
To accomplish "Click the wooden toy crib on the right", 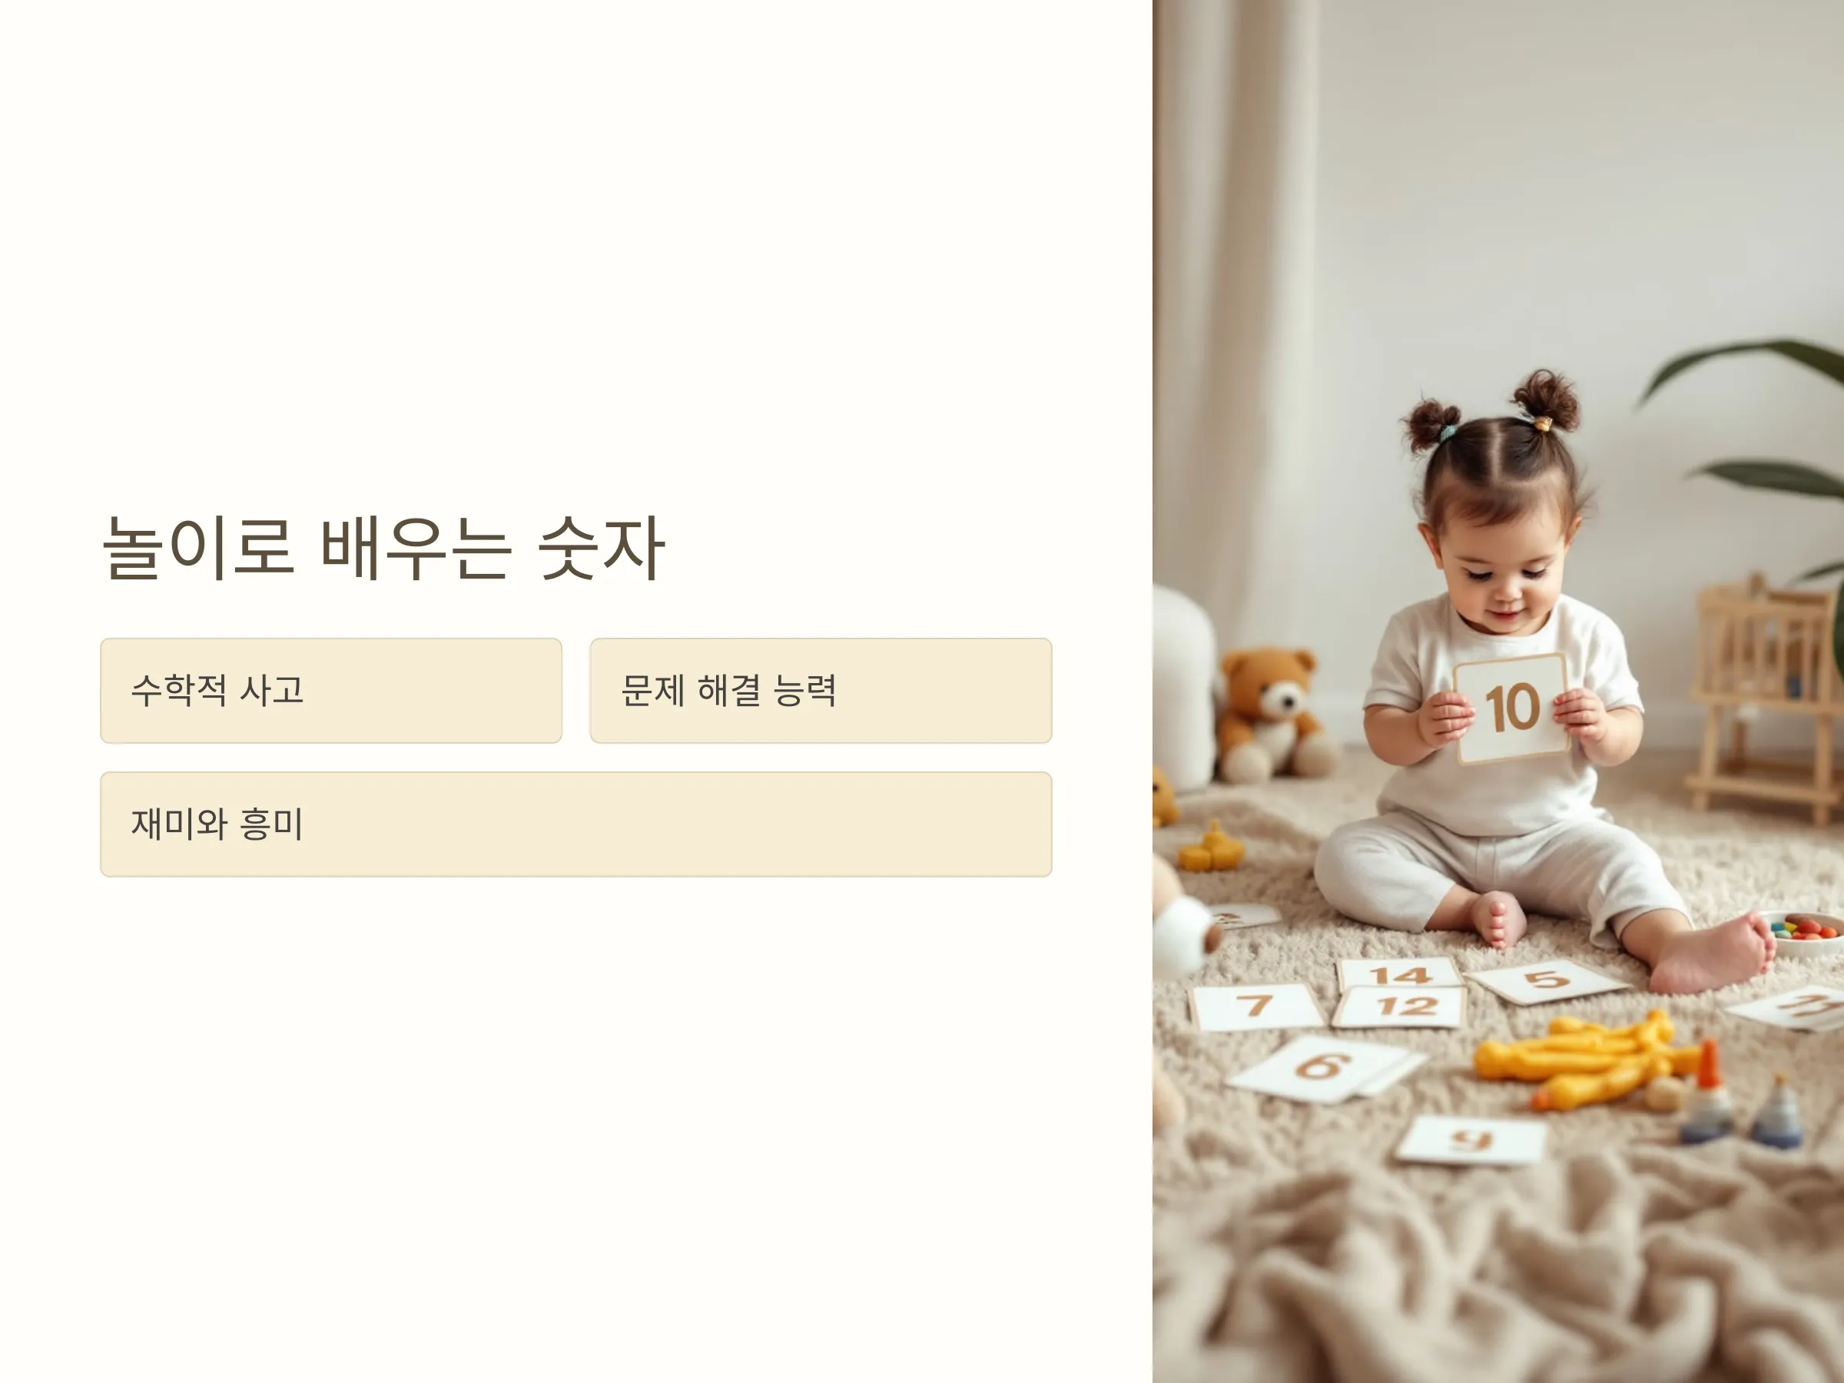I will point(1763,695).
